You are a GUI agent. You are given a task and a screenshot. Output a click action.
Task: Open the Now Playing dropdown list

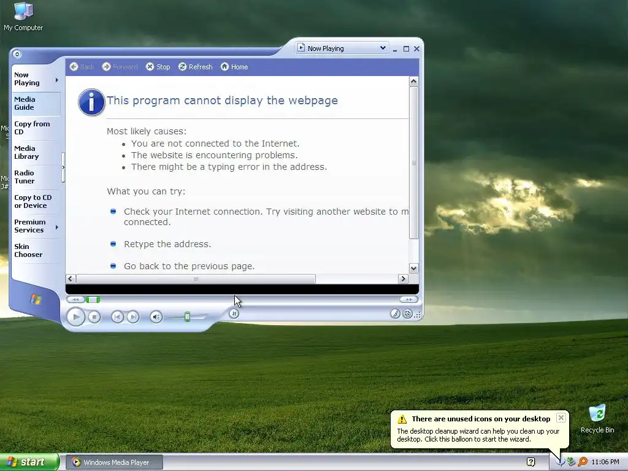[x=383, y=48]
